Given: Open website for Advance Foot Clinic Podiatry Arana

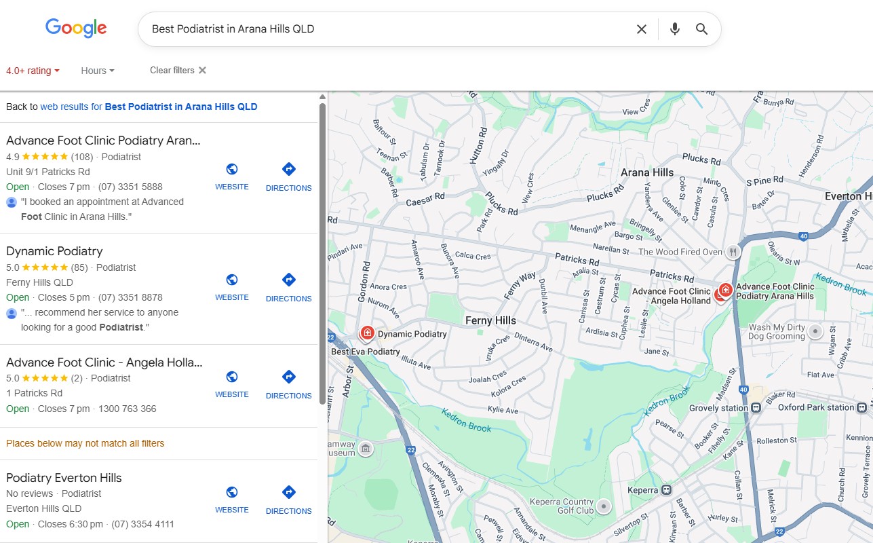Looking at the screenshot, I should coord(232,176).
